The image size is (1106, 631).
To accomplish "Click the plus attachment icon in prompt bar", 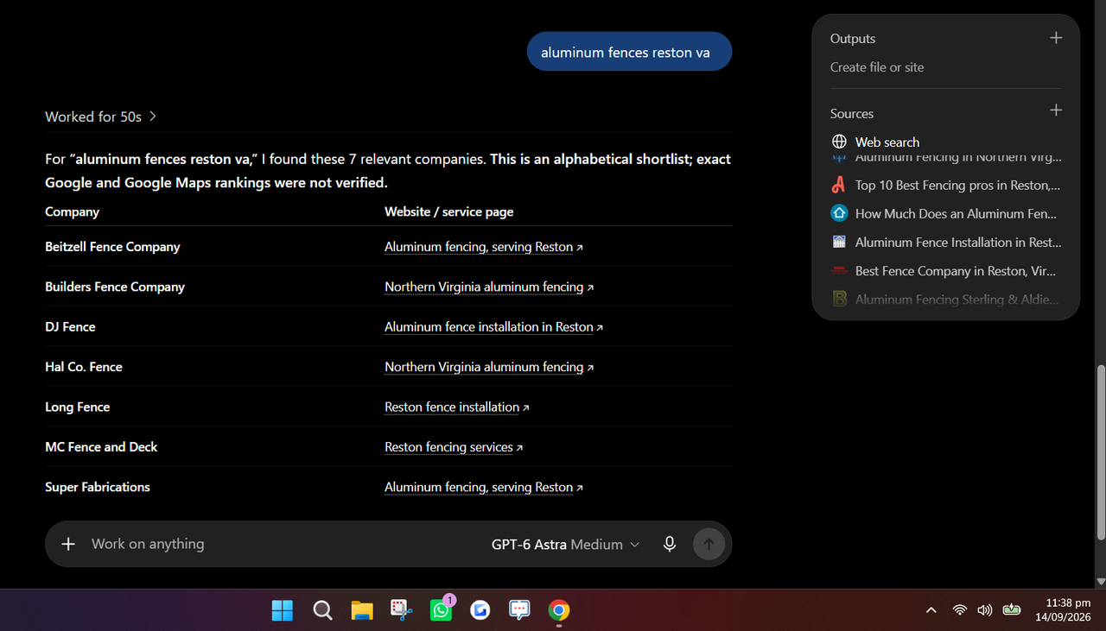I will pyautogui.click(x=68, y=544).
